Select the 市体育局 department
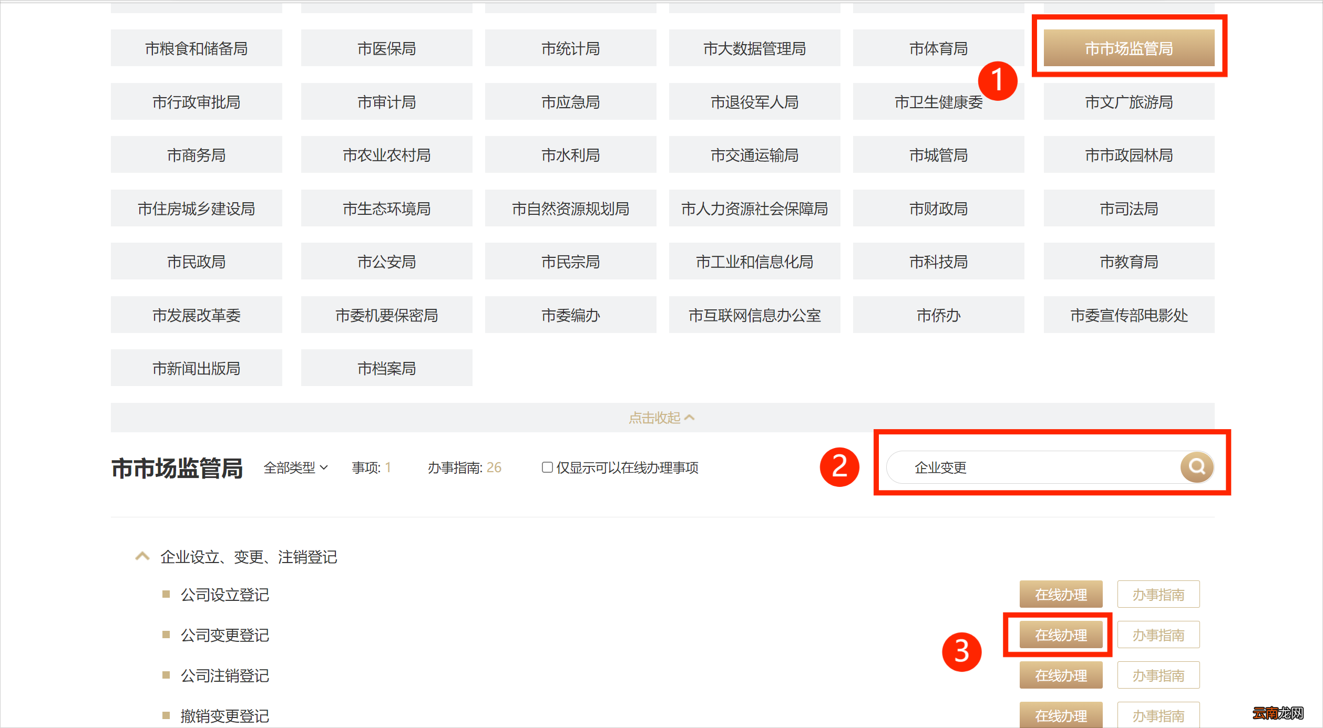Image resolution: width=1323 pixels, height=728 pixels. (939, 48)
